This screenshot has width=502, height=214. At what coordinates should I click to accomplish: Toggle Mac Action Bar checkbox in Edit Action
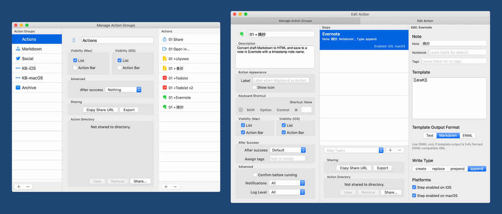click(x=243, y=133)
